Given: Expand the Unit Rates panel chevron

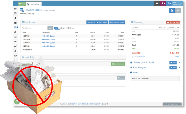Looking at the screenshot, I should [x=124, y=57].
